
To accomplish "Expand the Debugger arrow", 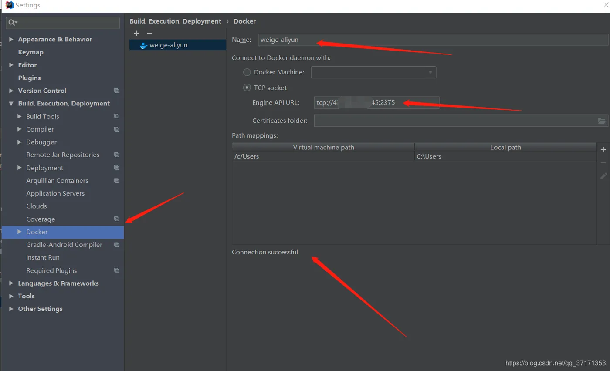I will pyautogui.click(x=20, y=142).
